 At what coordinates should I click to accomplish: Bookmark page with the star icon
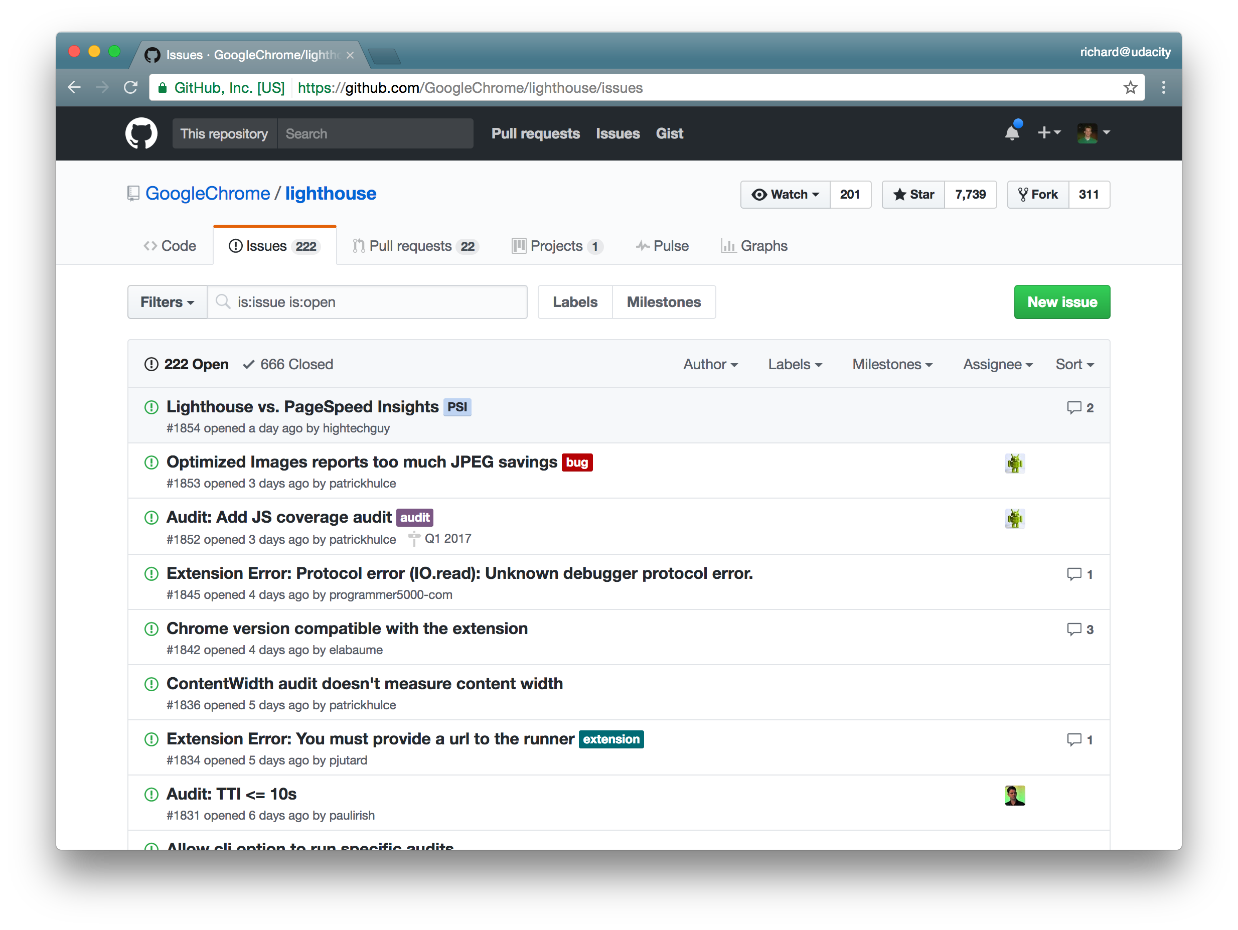[1130, 88]
